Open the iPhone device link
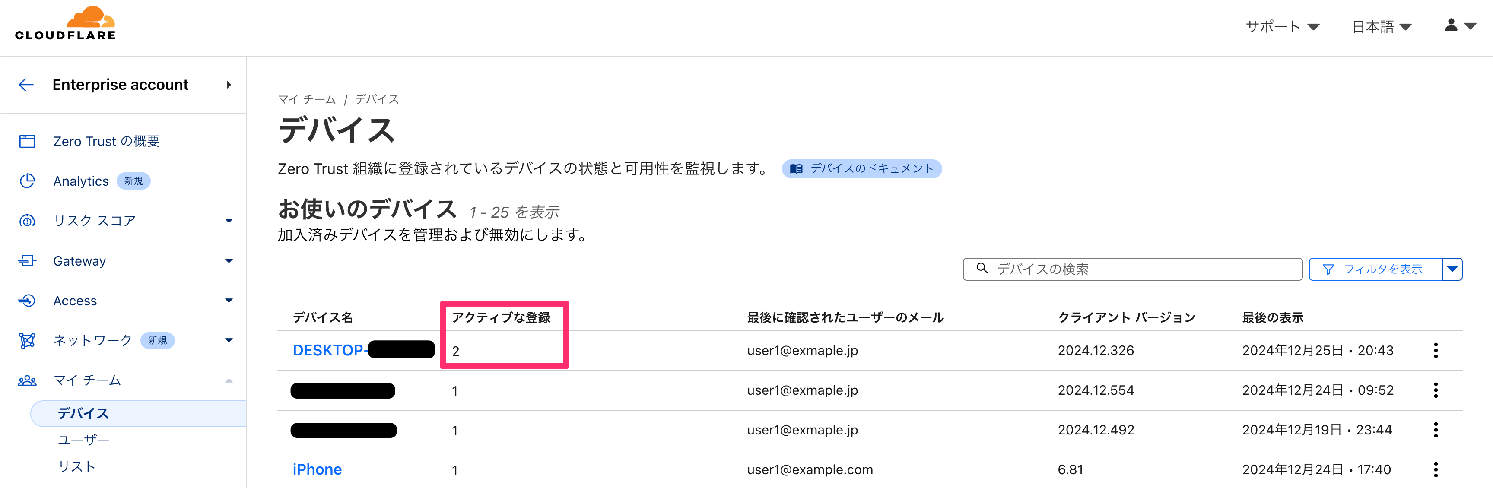This screenshot has width=1493, height=488. point(317,469)
